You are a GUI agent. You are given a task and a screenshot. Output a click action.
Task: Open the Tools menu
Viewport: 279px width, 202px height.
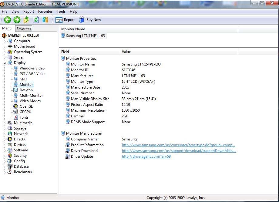pos(61,12)
